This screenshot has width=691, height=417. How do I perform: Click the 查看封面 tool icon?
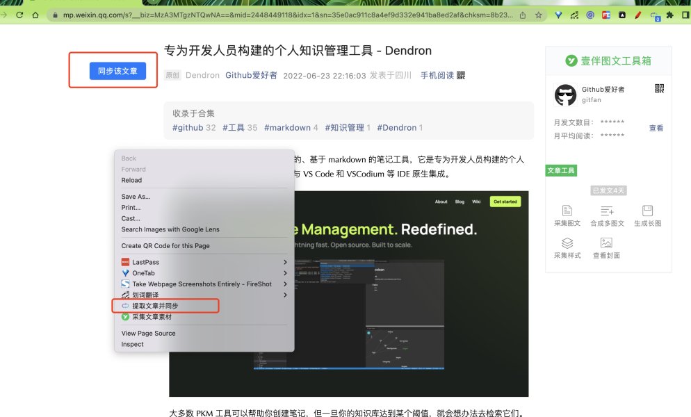pyautogui.click(x=606, y=243)
